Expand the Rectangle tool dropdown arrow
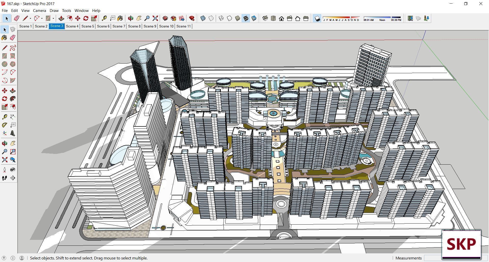 pyautogui.click(x=53, y=18)
